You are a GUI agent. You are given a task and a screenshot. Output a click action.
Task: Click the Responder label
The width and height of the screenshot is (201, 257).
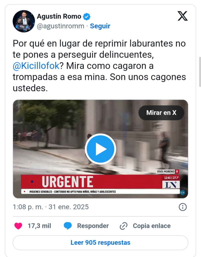pos(93,226)
